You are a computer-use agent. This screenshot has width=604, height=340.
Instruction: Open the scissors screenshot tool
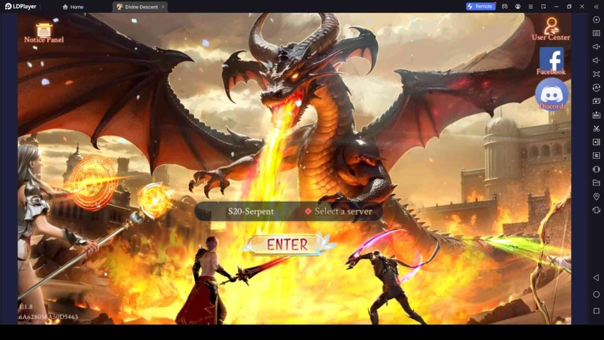596,128
